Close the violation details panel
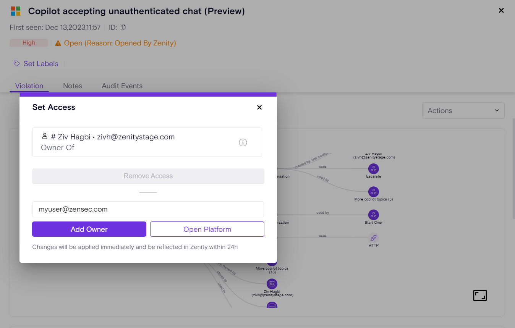This screenshot has width=515, height=328. pos(501,11)
